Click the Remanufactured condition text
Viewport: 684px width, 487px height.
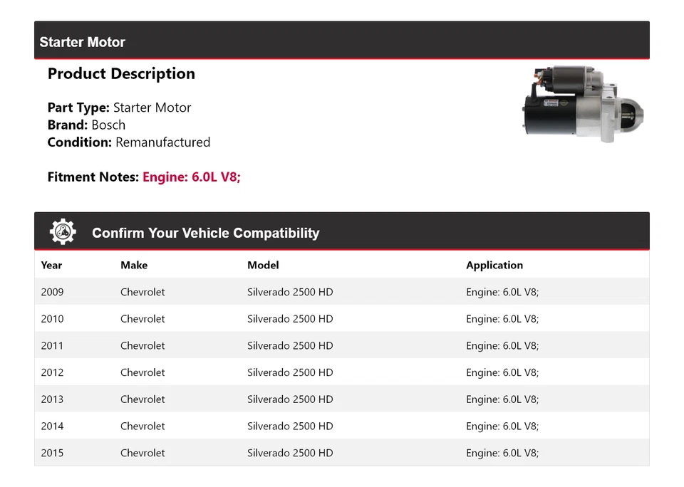pyautogui.click(x=162, y=142)
